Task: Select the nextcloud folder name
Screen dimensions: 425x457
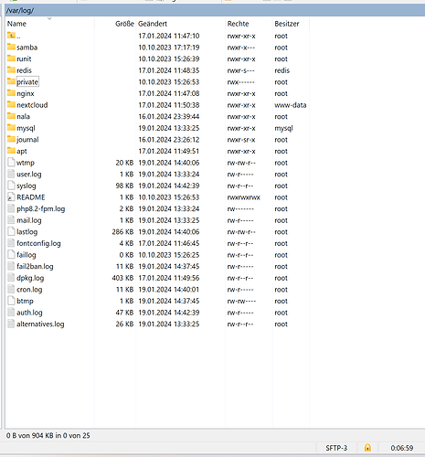Action: click(x=32, y=105)
